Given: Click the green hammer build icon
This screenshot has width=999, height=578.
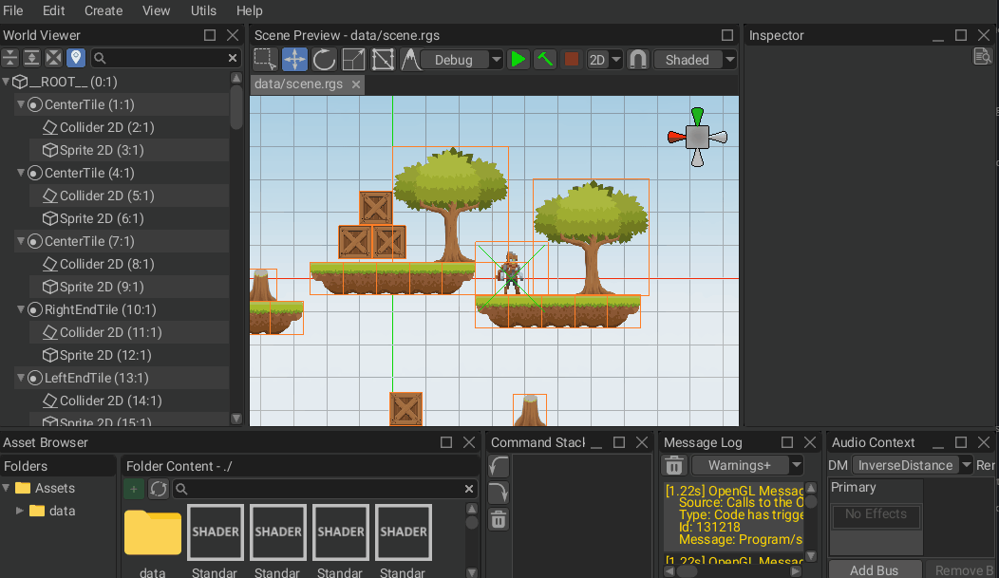Looking at the screenshot, I should point(545,59).
